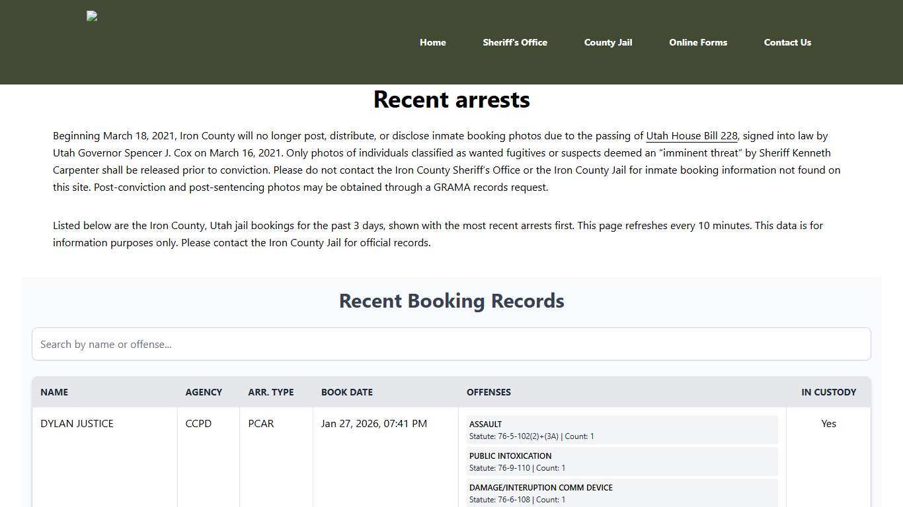The image size is (903, 507).
Task: Click the OFFENSES column header
Action: click(x=489, y=392)
